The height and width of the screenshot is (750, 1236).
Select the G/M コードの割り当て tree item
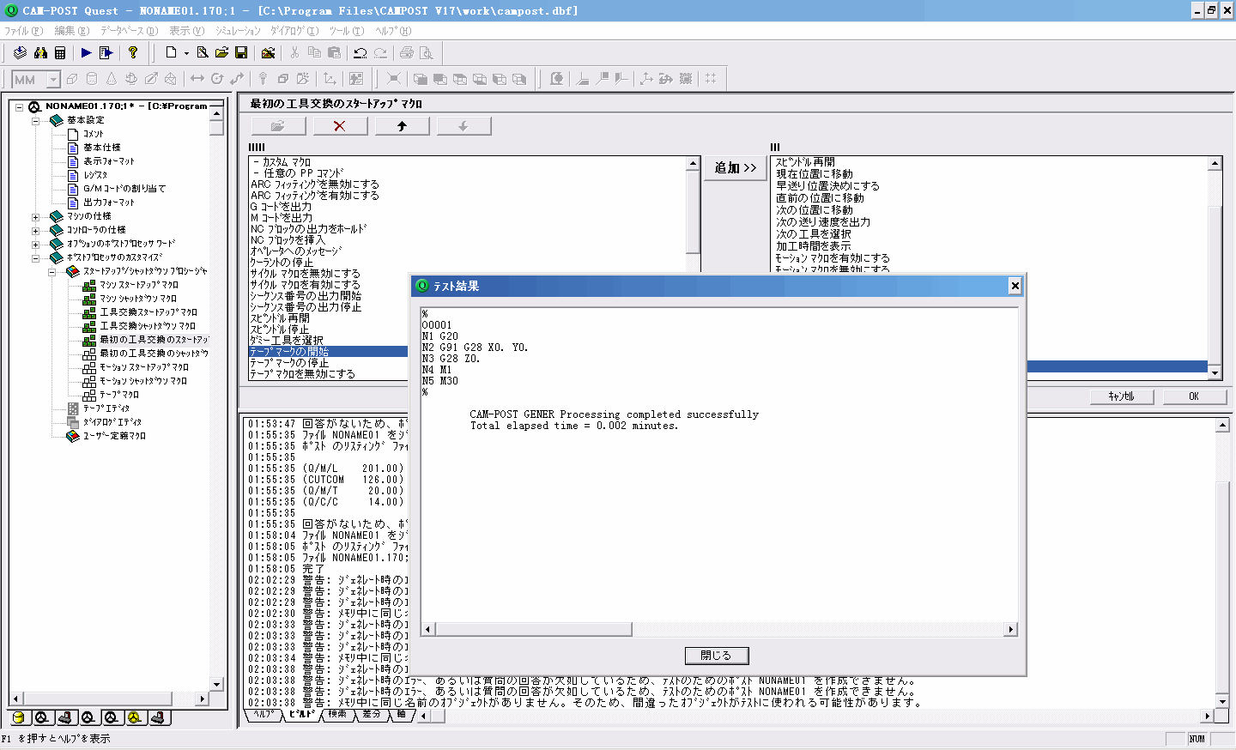click(x=124, y=189)
